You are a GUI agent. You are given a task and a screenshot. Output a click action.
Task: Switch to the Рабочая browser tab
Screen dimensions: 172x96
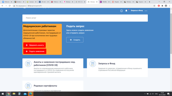pos(55,2)
